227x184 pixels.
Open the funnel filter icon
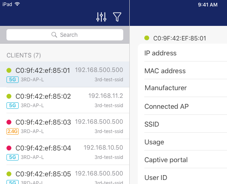click(x=117, y=17)
